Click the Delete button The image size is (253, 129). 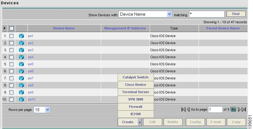(x=173, y=122)
